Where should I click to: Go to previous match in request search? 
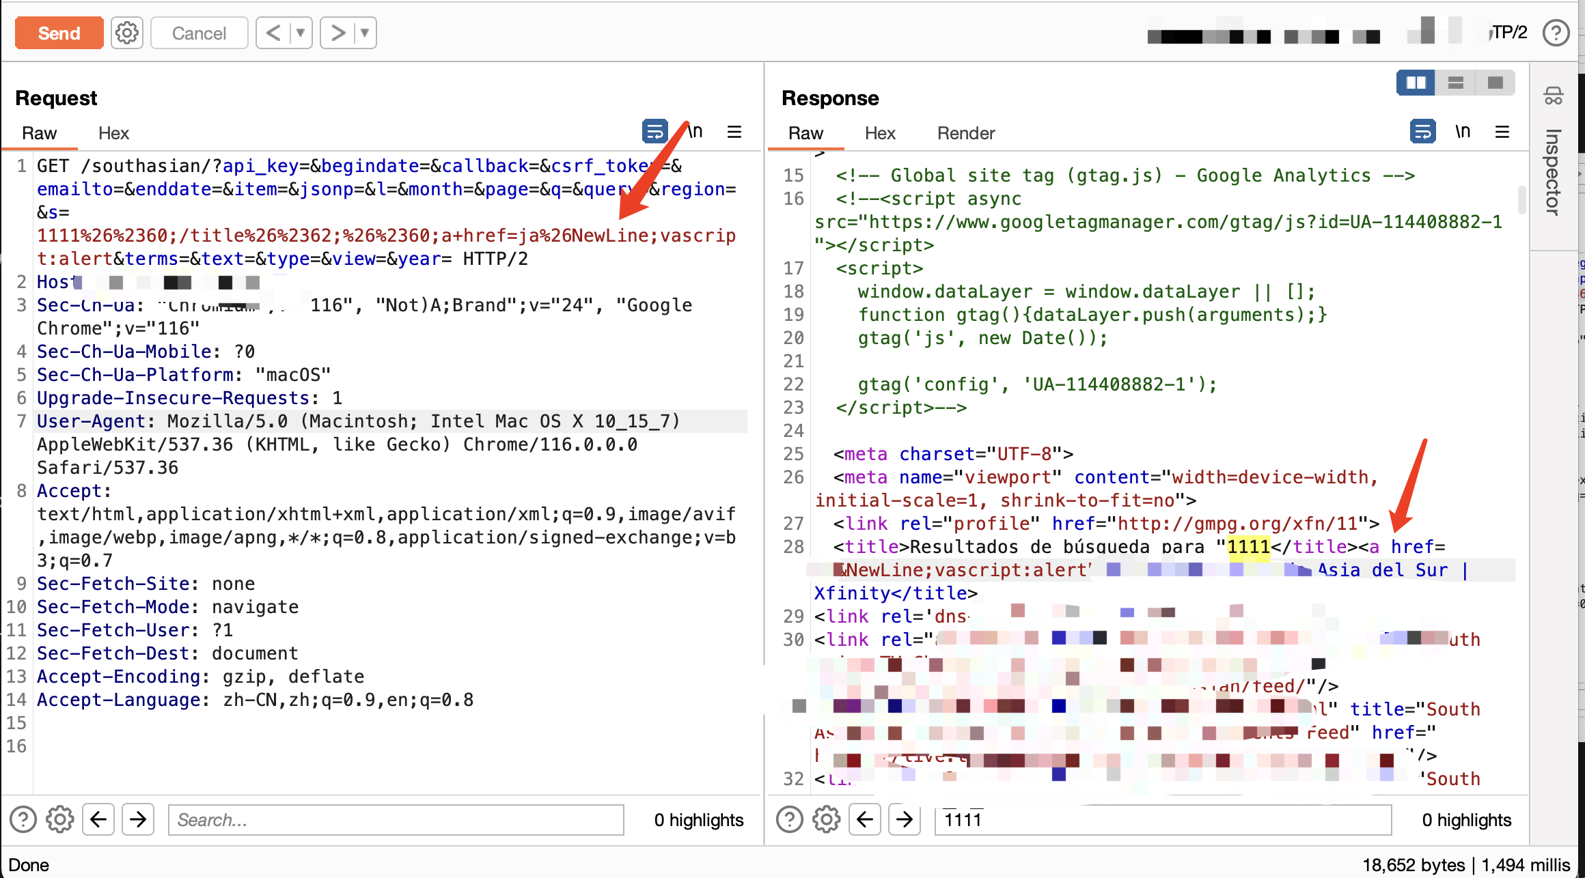[98, 819]
